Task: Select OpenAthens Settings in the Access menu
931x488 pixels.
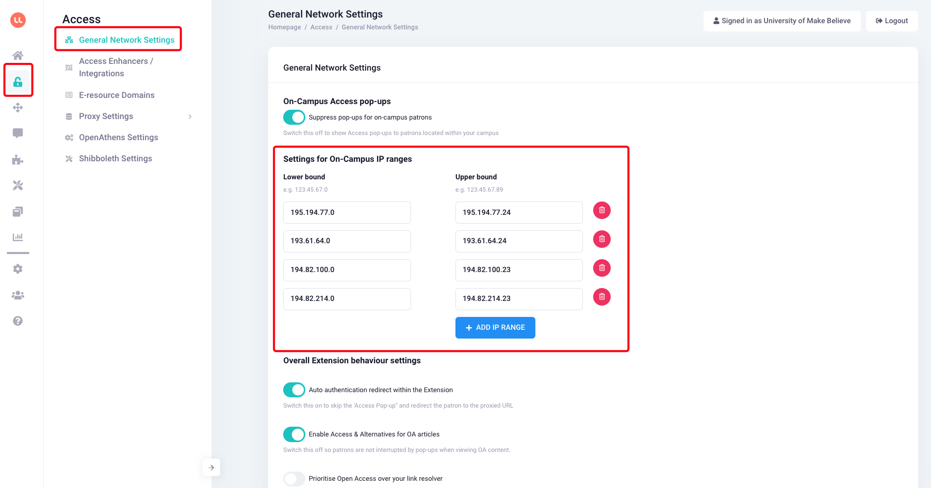Action: point(118,137)
